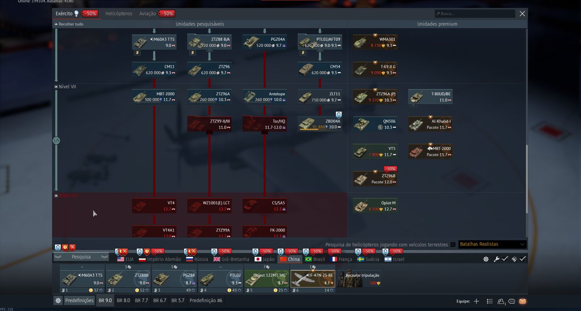Image resolution: width=581 pixels, height=311 pixels.
Task: Switch to the BR 8.0 preset
Action: click(123, 300)
